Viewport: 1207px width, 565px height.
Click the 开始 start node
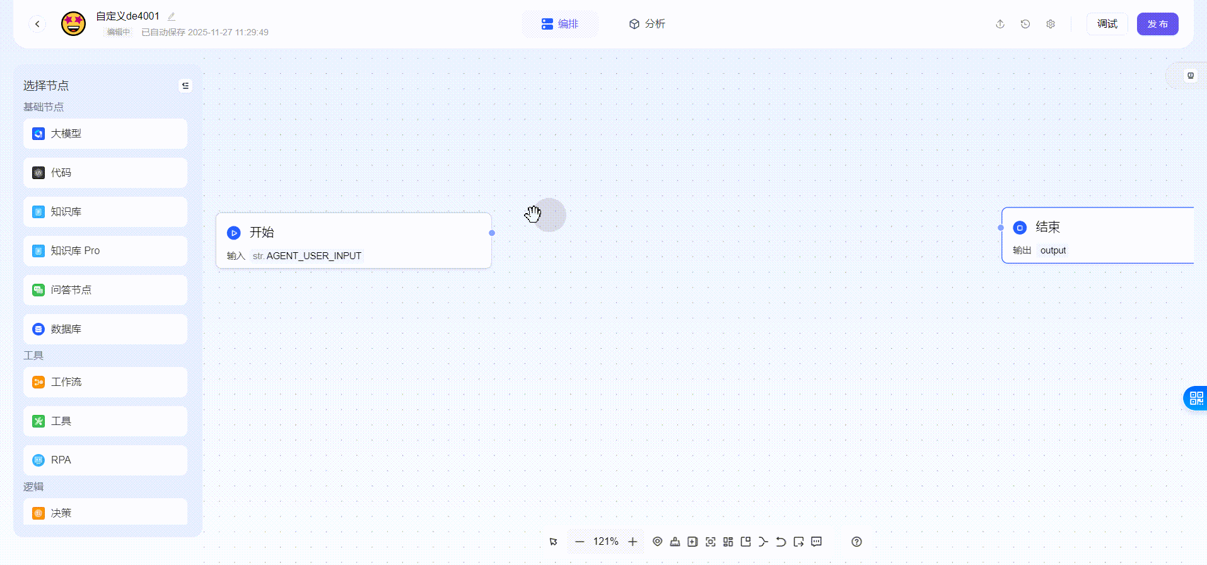(353, 240)
